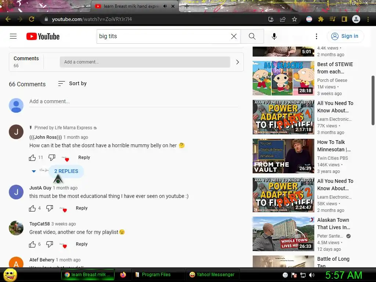The height and width of the screenshot is (282, 376).
Task: Open the (((John Ross))) commenter profile
Action: 46,137
